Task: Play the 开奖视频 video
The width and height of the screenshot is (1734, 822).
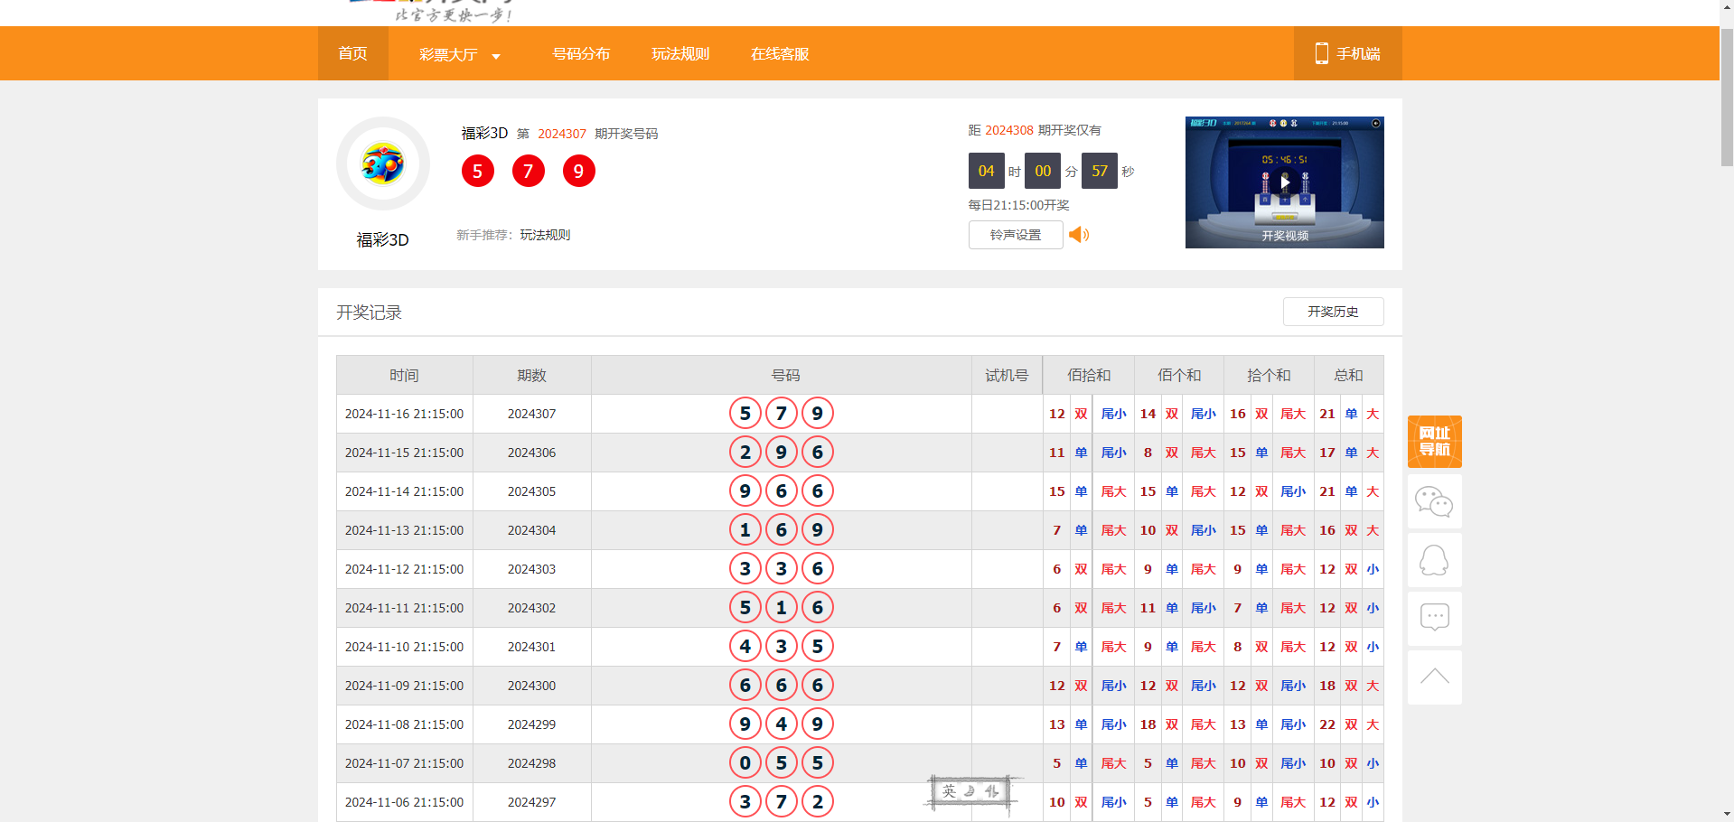Action: click(x=1284, y=182)
